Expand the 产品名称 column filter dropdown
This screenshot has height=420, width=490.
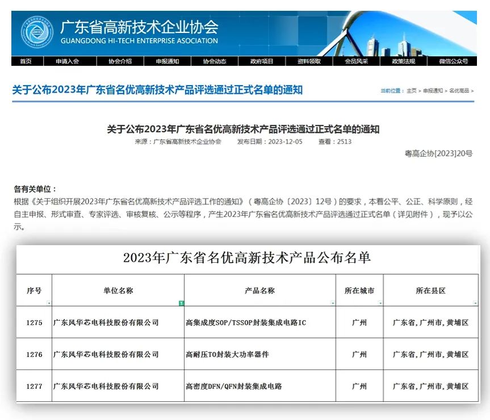[332, 303]
